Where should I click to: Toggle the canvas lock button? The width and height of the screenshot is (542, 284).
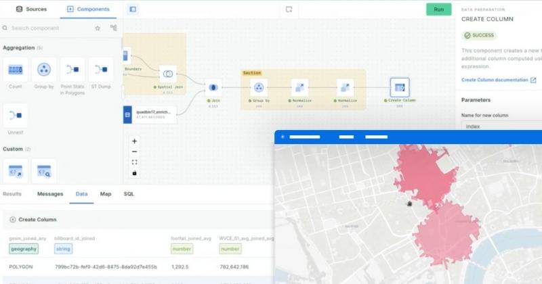point(134,173)
